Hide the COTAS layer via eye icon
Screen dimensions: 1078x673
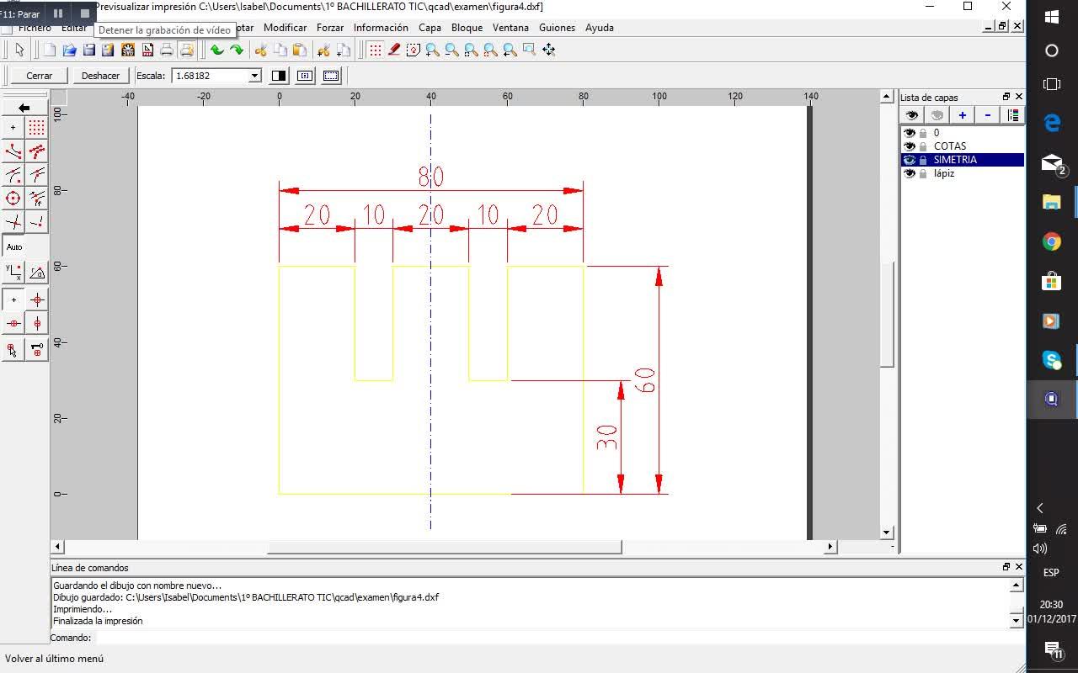pyautogui.click(x=909, y=146)
